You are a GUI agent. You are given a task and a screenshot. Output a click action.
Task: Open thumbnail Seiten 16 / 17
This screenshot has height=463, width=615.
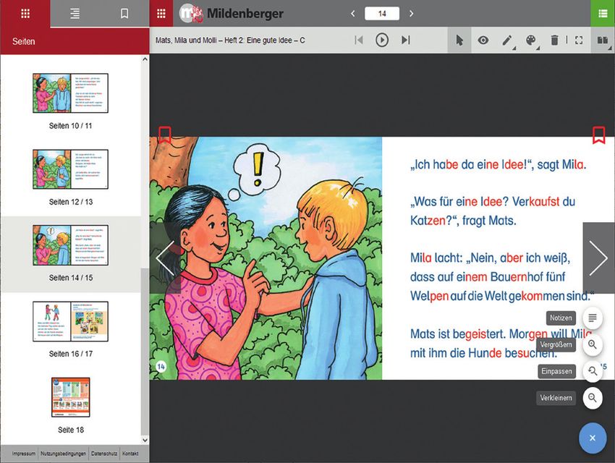point(71,321)
